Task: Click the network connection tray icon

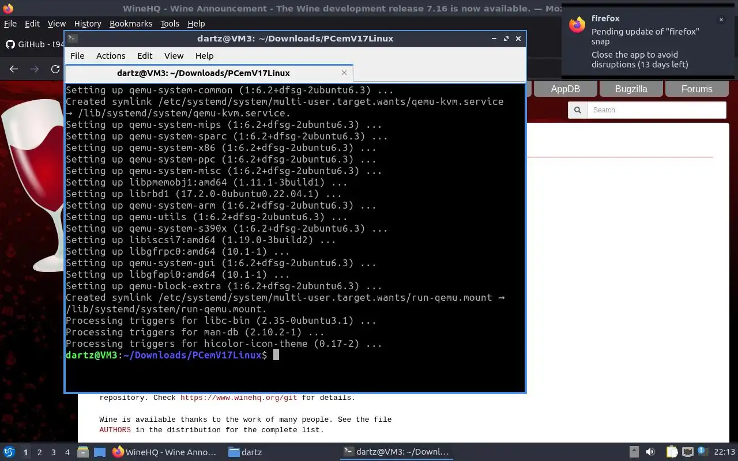Action: (687, 452)
